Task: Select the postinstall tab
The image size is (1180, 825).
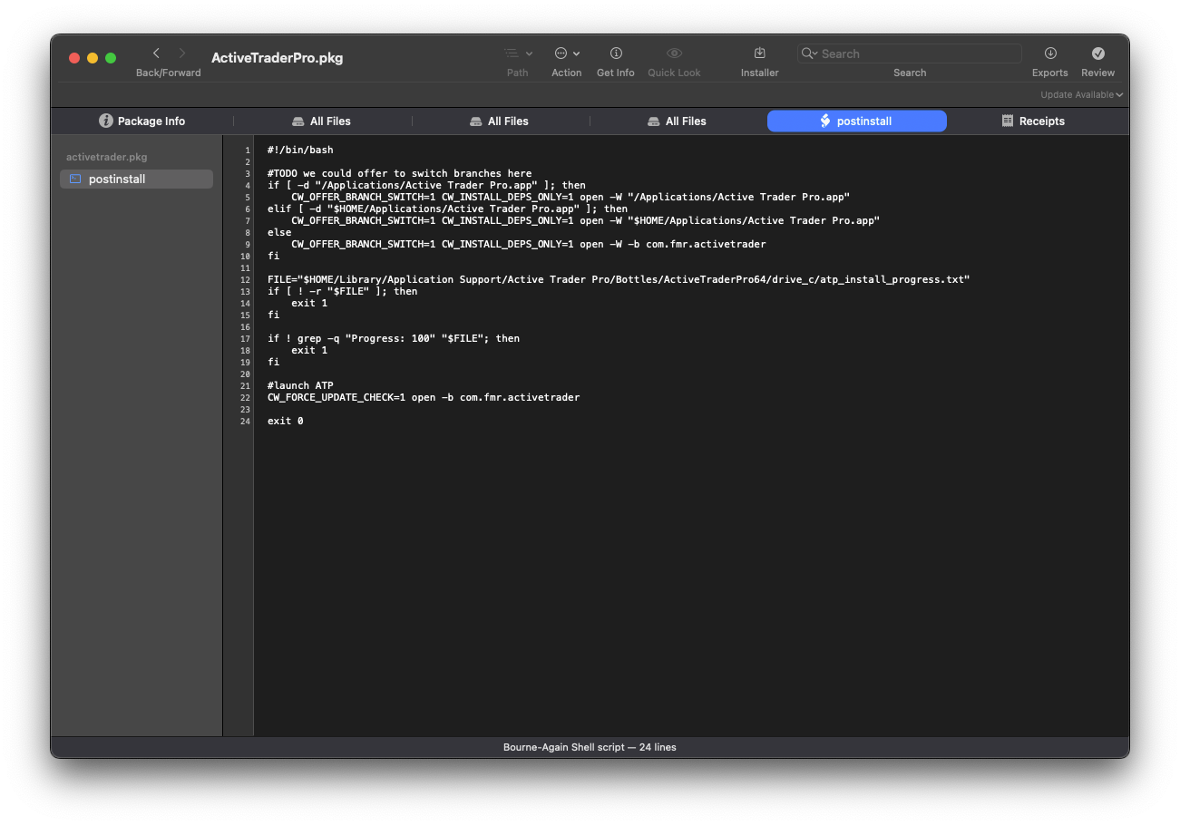Action: tap(857, 121)
